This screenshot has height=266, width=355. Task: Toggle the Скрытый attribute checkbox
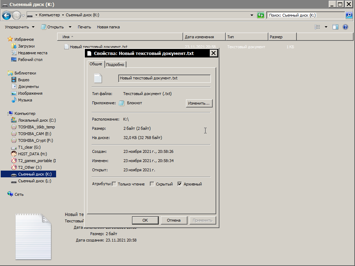pos(152,184)
